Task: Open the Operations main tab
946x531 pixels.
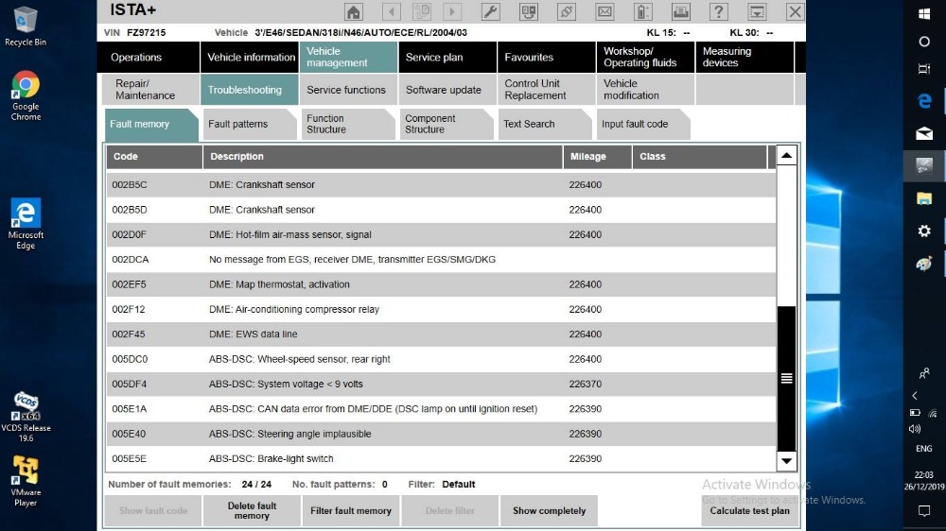Action: point(149,58)
